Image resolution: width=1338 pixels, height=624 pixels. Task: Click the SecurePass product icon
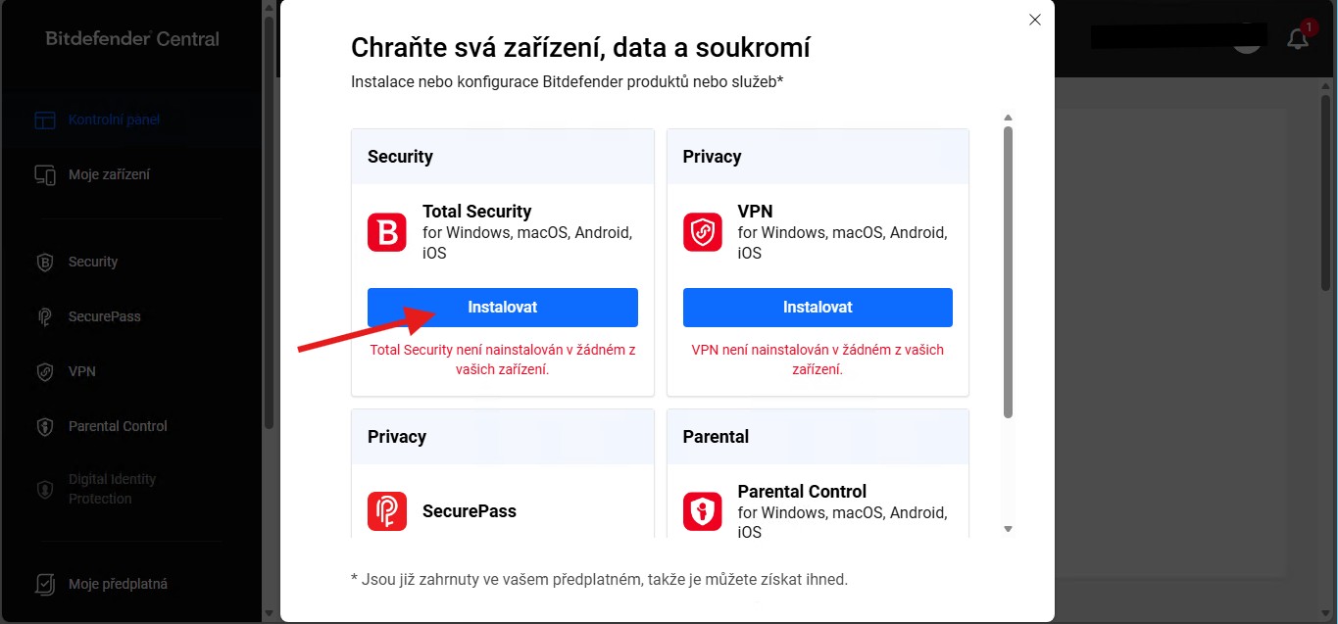[x=387, y=511]
